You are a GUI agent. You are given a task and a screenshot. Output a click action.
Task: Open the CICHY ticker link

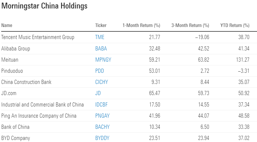(x=102, y=82)
